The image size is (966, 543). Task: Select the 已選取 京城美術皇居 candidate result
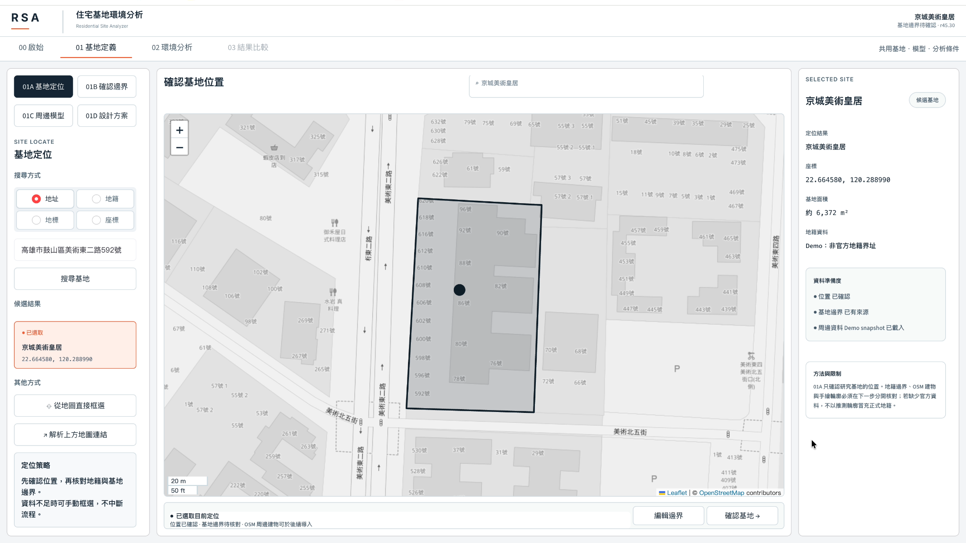[x=75, y=345]
